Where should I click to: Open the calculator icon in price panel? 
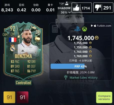pos(55,29)
